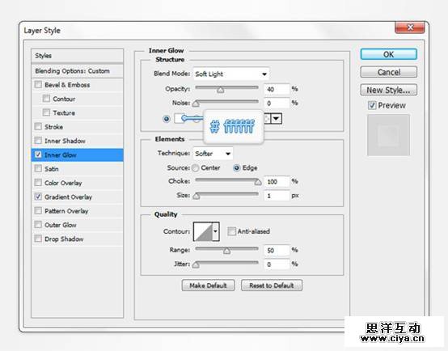
Task: Click the Choke percentage input field
Action: point(277,181)
